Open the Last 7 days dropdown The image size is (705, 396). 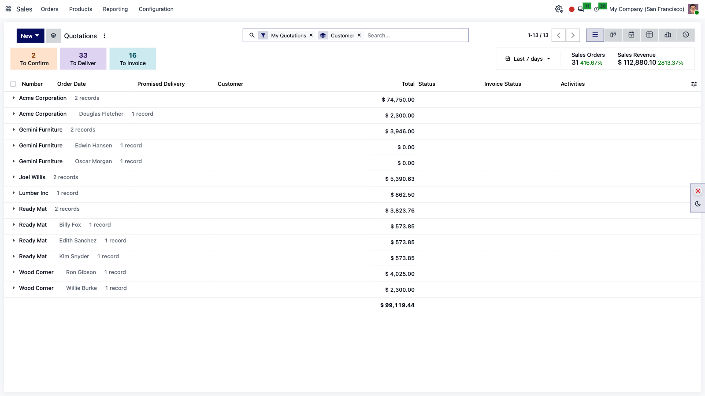pyautogui.click(x=528, y=59)
